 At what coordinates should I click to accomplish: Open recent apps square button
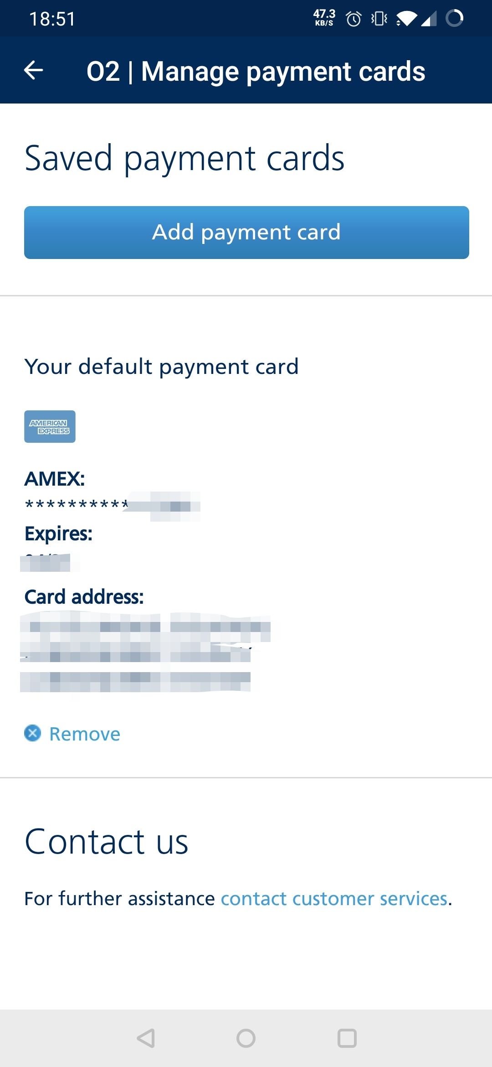click(x=347, y=1038)
